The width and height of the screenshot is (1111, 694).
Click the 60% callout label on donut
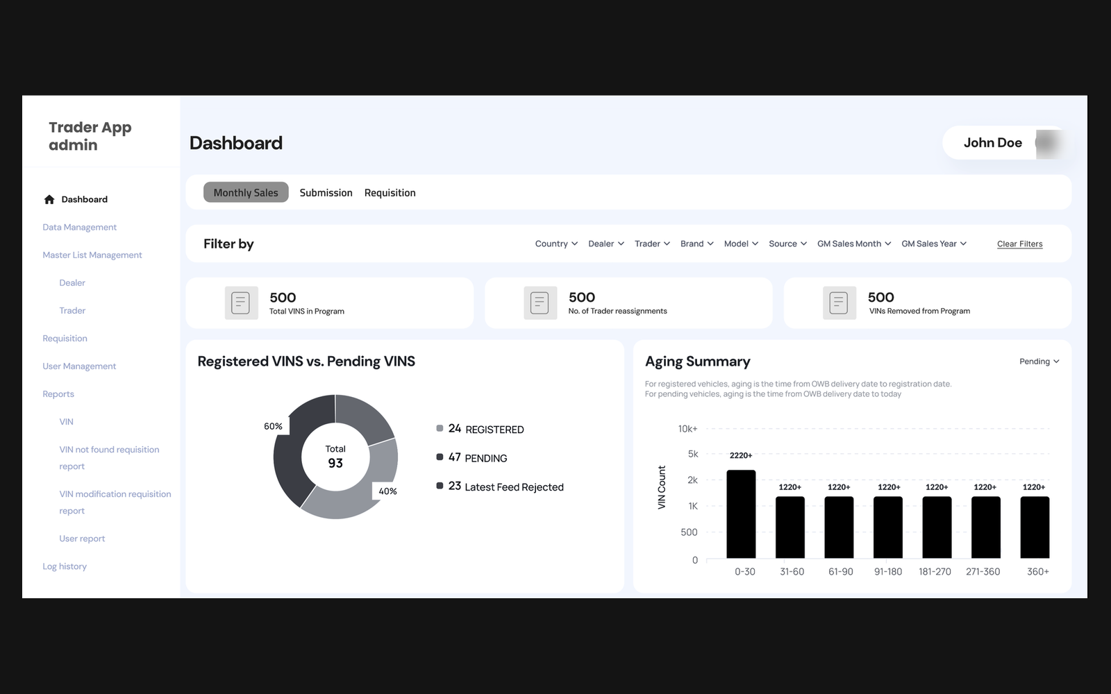point(274,426)
